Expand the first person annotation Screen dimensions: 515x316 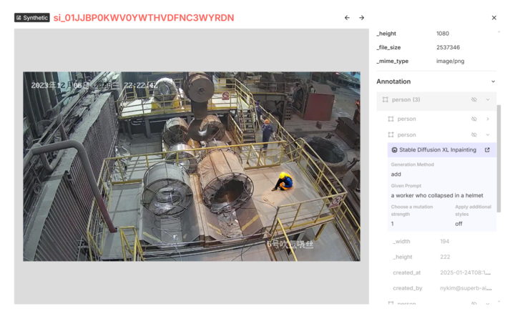click(488, 119)
